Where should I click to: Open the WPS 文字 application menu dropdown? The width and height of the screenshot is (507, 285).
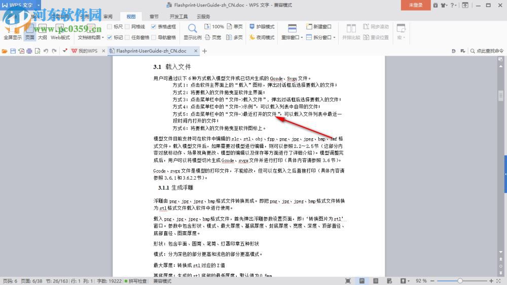click(x=39, y=5)
